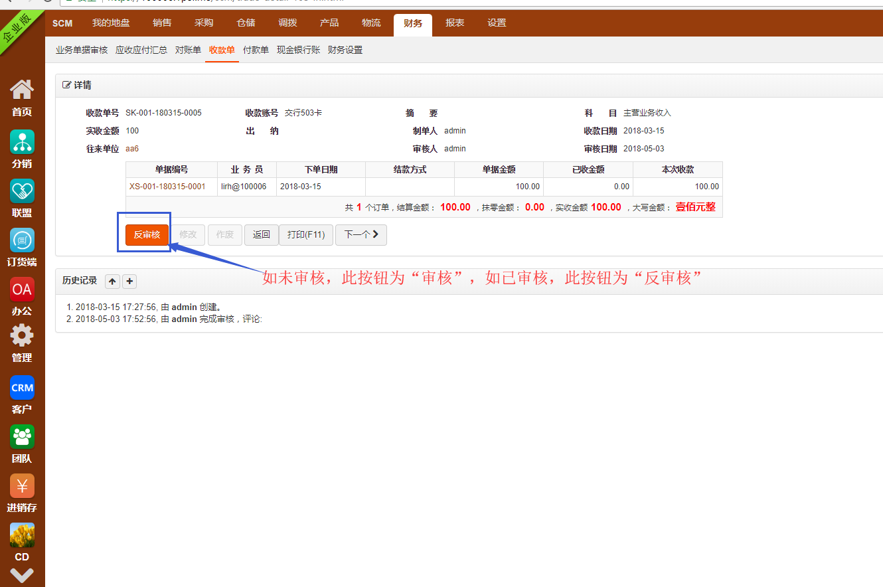Expand sidebar with bottom chevron arrow
The width and height of the screenshot is (883, 587).
(22, 576)
